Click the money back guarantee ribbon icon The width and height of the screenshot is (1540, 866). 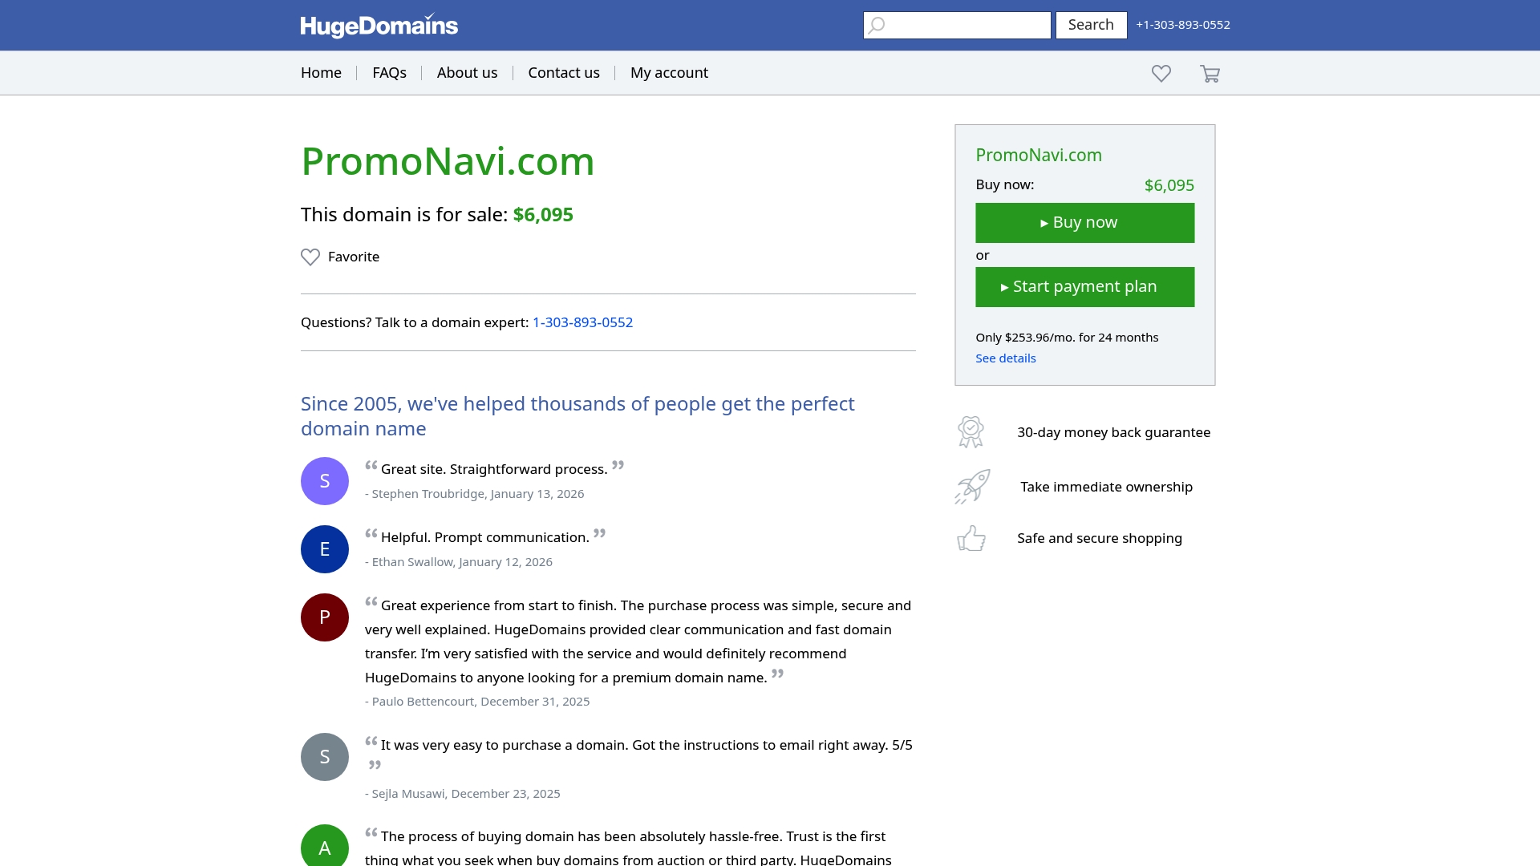pyautogui.click(x=971, y=432)
